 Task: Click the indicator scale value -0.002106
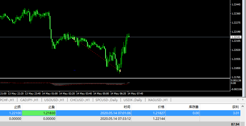[x=236, y=89]
